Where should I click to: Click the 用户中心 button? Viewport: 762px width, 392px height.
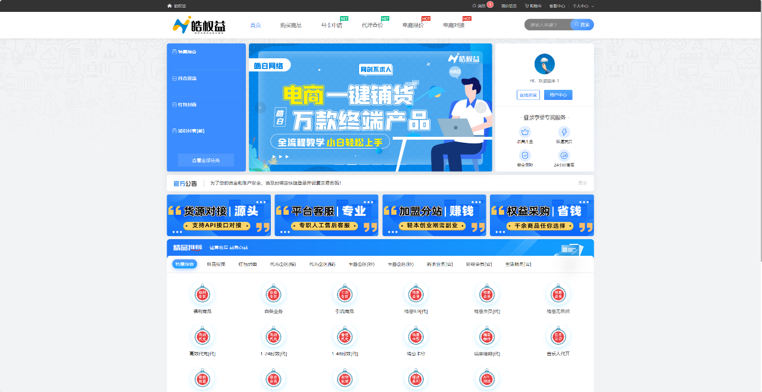558,95
